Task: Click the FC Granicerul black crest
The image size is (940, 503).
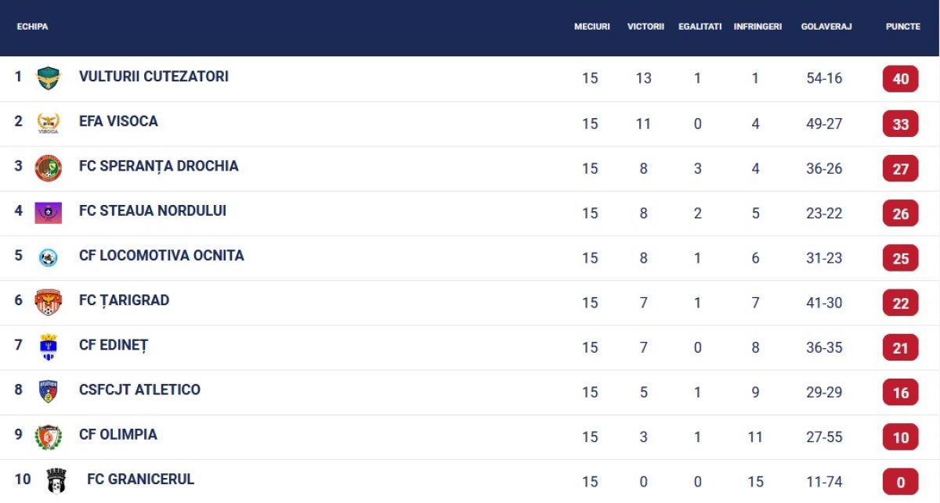Action: point(56,480)
